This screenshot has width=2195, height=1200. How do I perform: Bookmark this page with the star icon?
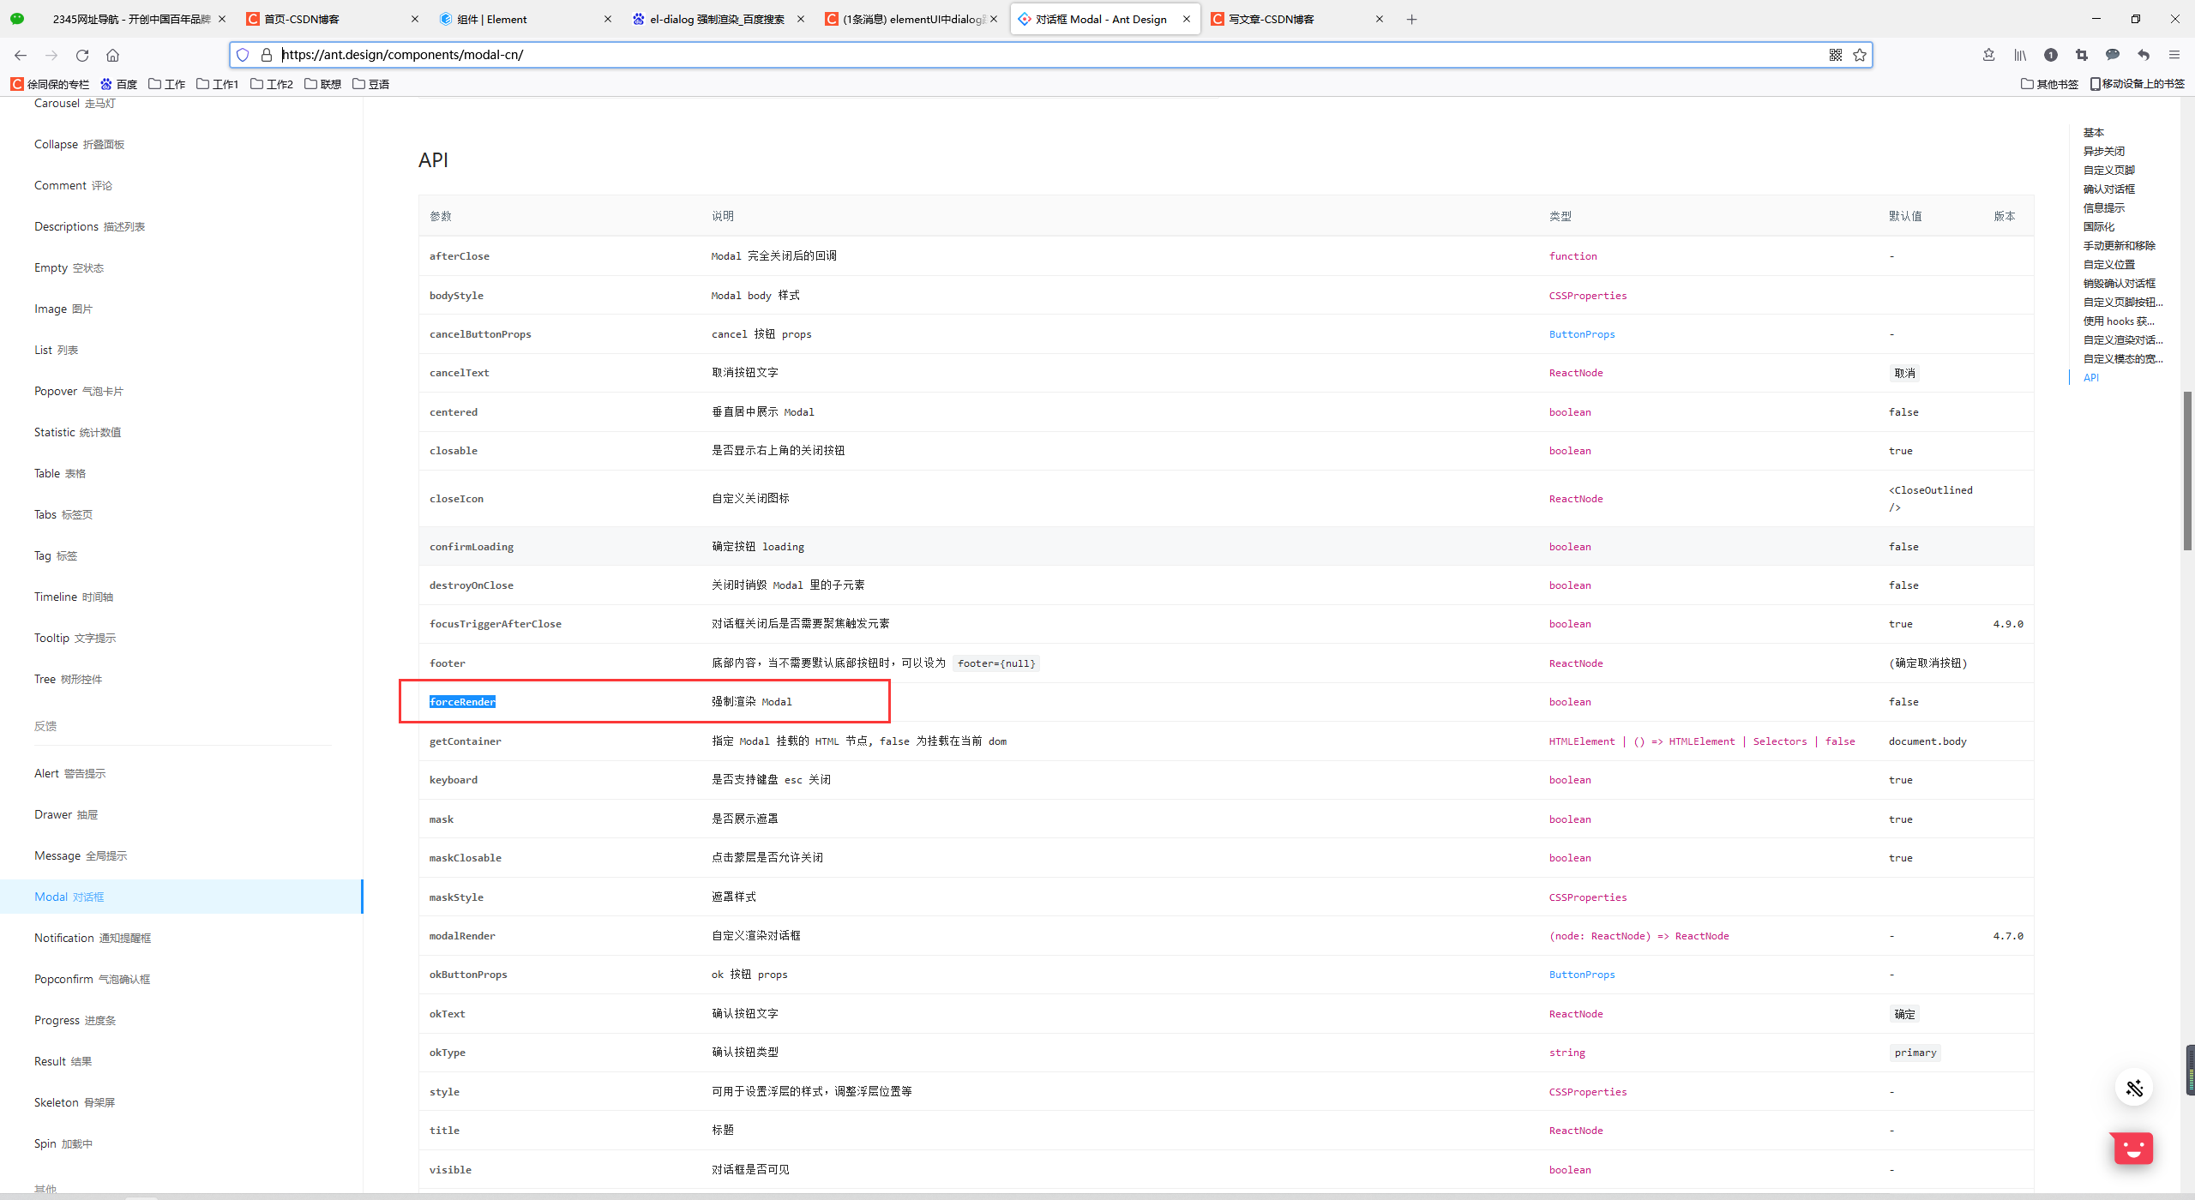(1859, 55)
